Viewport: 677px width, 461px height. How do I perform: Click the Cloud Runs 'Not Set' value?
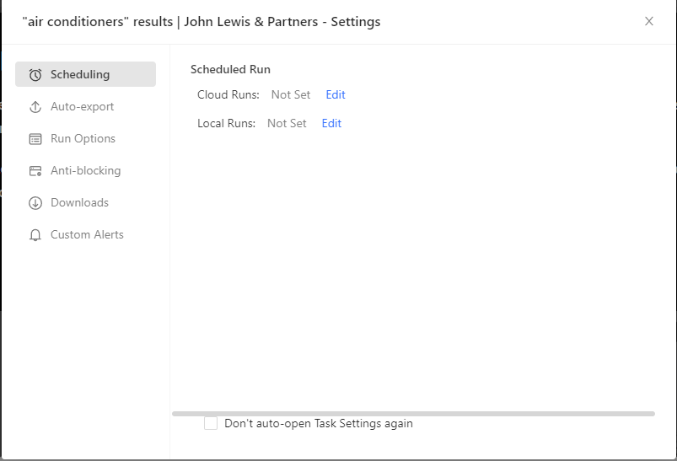[x=291, y=94]
